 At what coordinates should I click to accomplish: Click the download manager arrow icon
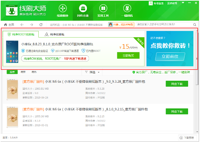point(181,138)
